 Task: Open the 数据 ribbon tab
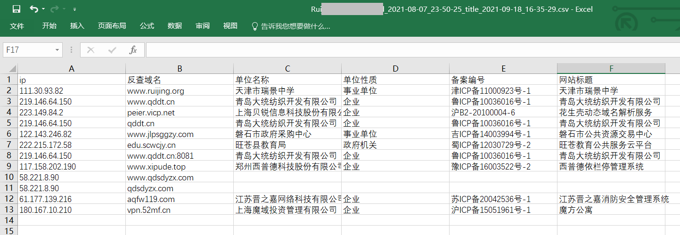tap(175, 26)
